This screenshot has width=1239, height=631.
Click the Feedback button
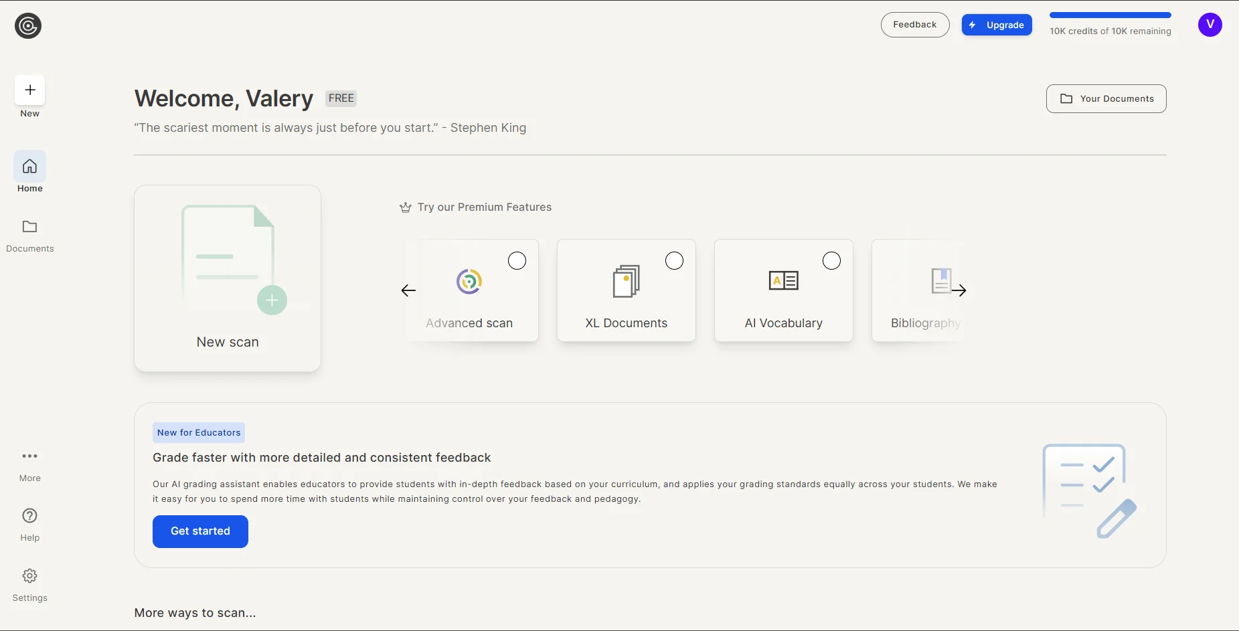[x=915, y=25]
